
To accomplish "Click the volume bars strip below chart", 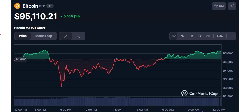I will (117, 101).
